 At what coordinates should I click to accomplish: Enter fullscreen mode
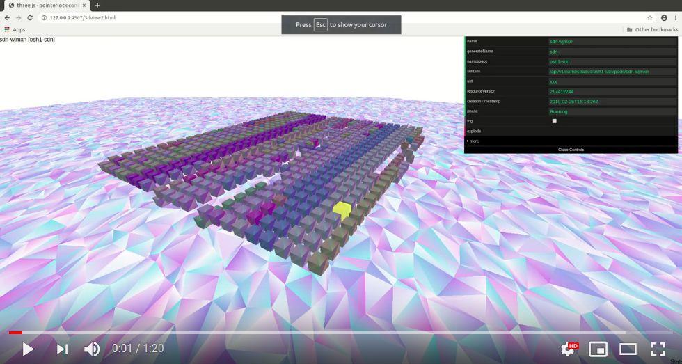(658, 349)
